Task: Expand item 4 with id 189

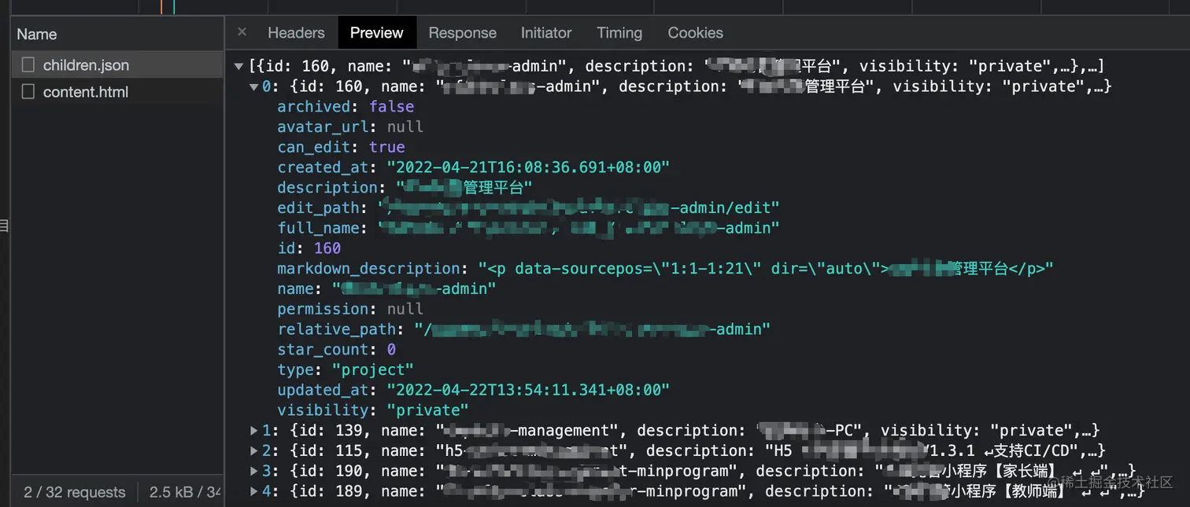Action: (x=254, y=492)
